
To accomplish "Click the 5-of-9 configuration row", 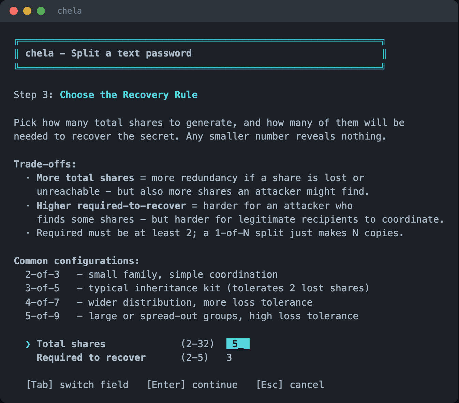I will [x=192, y=316].
